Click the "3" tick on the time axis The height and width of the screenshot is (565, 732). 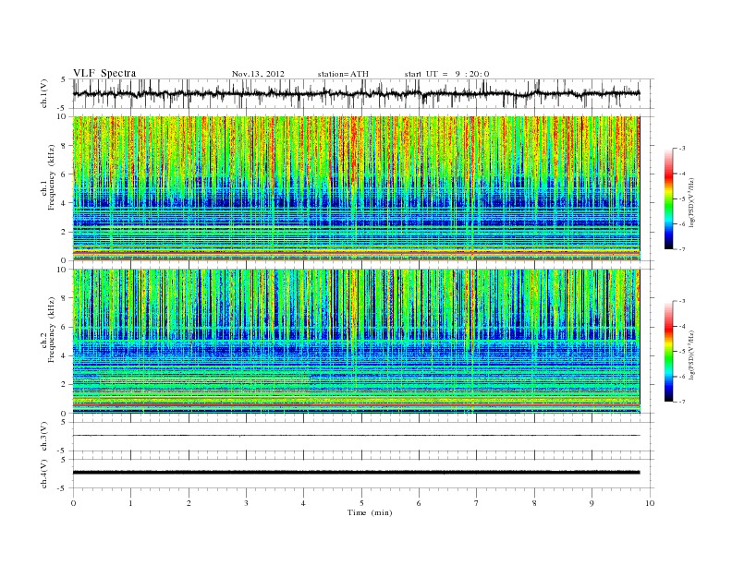coord(246,503)
